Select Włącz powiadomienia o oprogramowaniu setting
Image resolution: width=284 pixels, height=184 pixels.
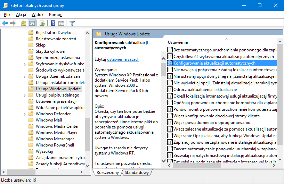[212, 123]
